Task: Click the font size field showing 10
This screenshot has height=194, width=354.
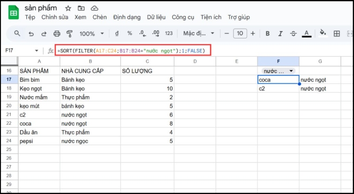Action: pos(240,34)
